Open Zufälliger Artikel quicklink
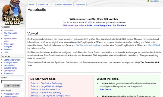This screenshot has height=97, width=163. point(11,63)
